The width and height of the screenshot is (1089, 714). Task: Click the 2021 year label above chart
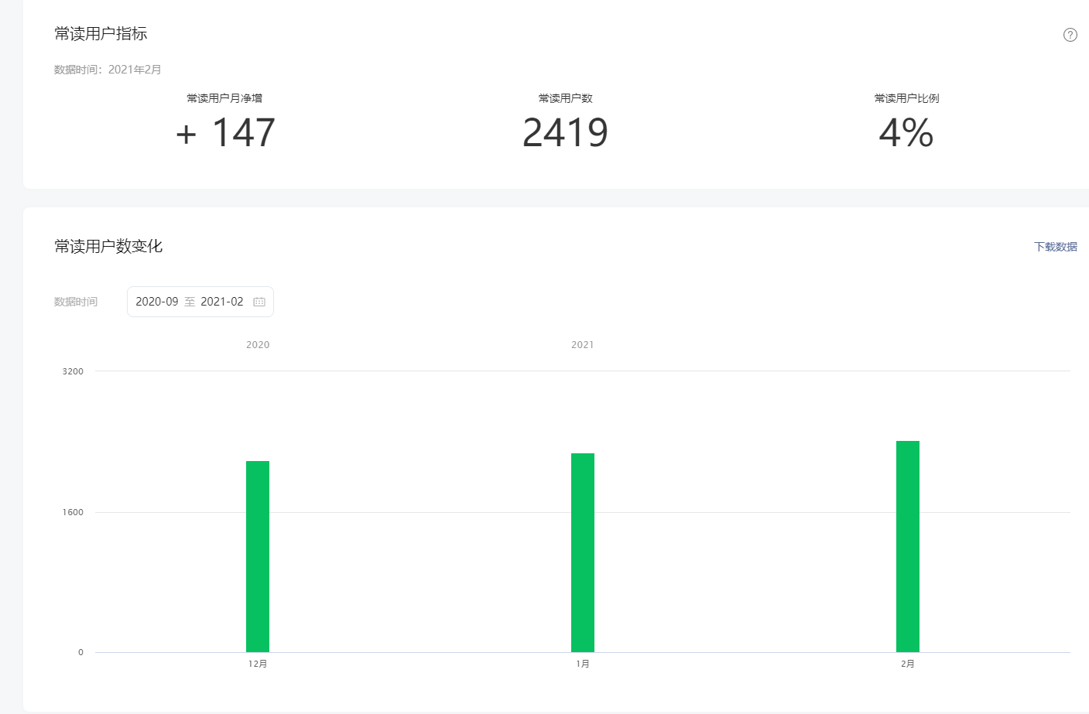click(x=583, y=345)
